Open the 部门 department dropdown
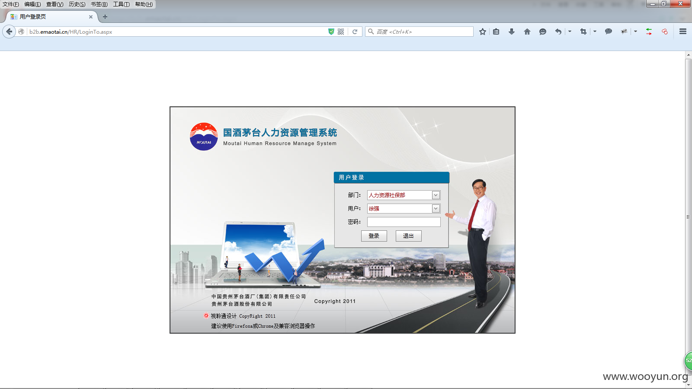Viewport: 692px width, 389px height. coord(404,195)
